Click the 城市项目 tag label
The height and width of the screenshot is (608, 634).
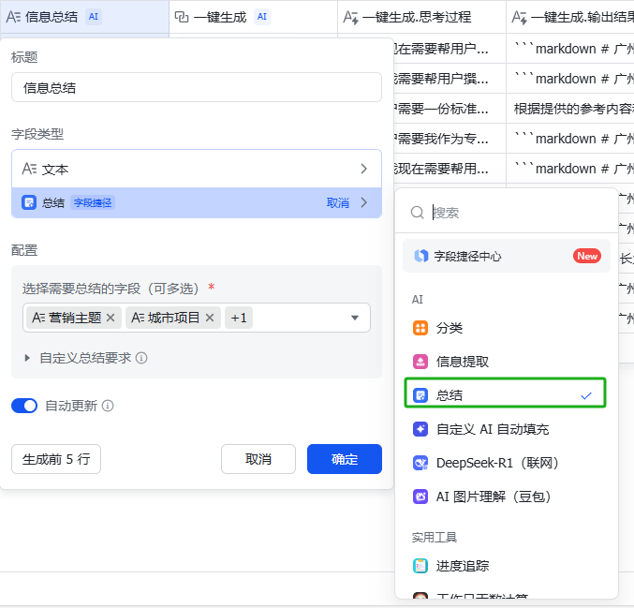pos(174,318)
